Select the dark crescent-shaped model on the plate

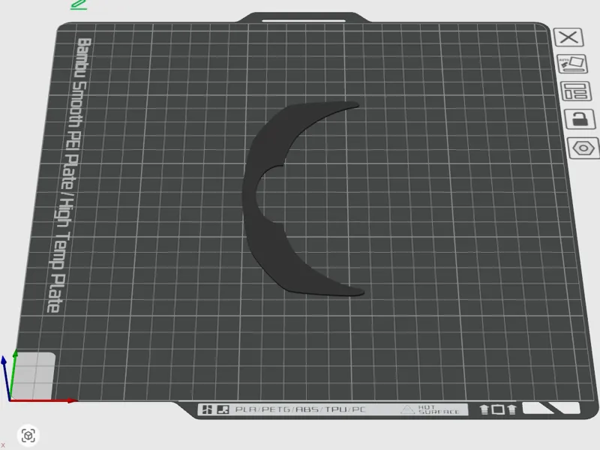(268, 199)
